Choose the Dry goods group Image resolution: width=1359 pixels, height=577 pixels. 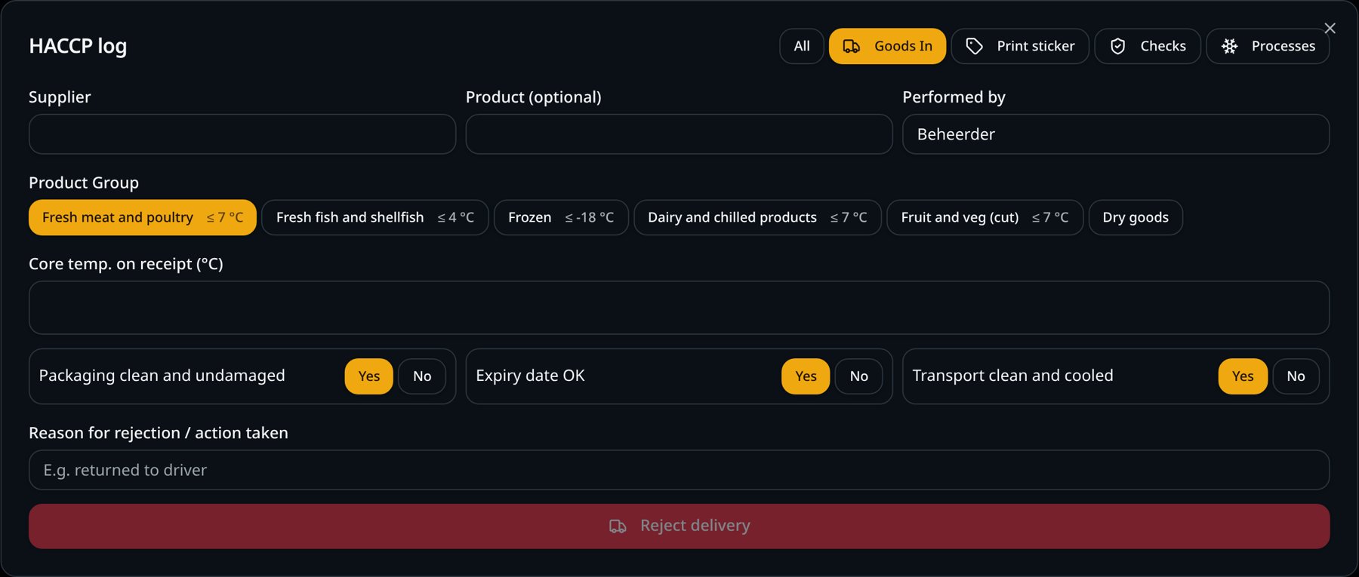click(1136, 217)
